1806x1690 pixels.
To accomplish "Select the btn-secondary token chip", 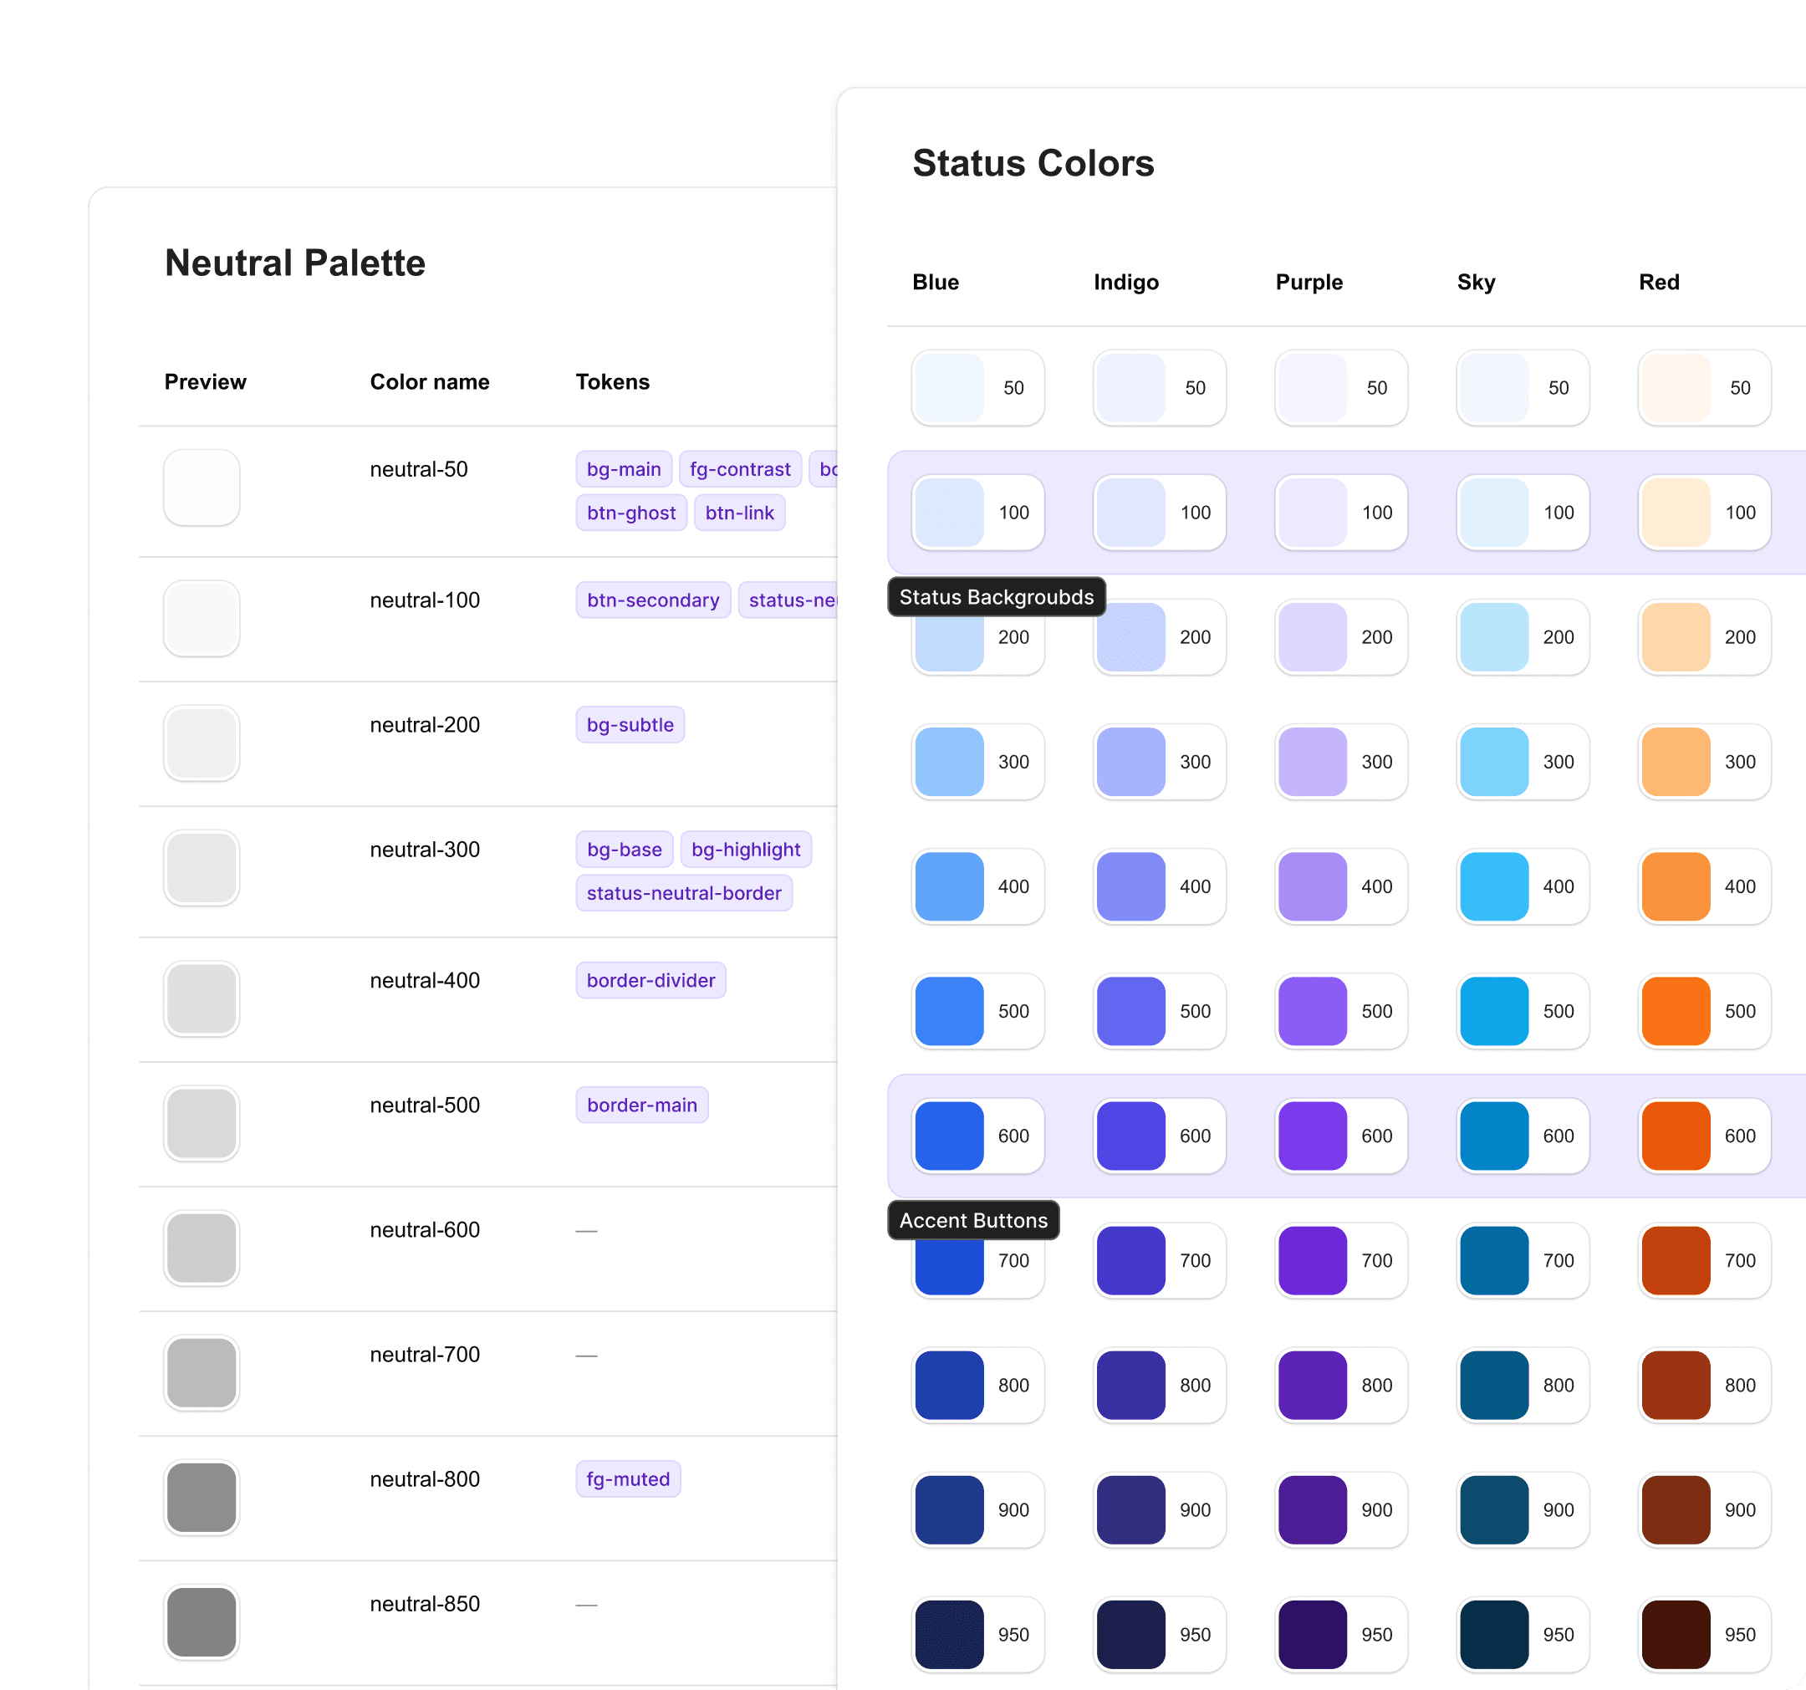I will [x=652, y=600].
